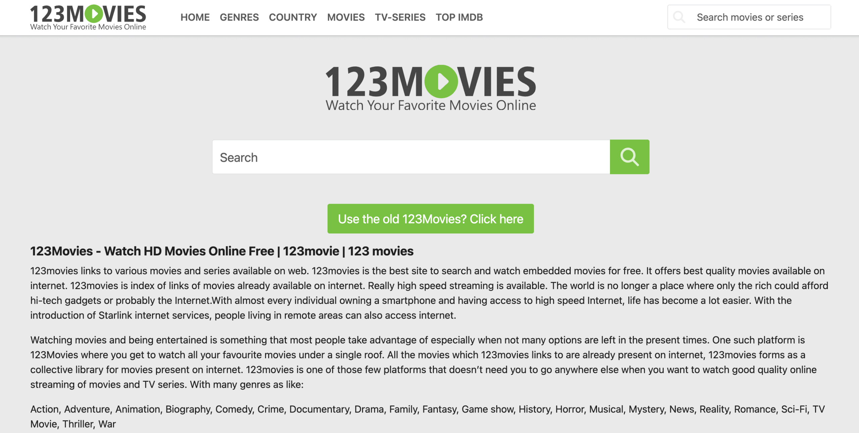This screenshot has height=433, width=859.
Task: Click the heading '123Movies - Watch HD Movies Online Free'
Action: click(x=152, y=251)
